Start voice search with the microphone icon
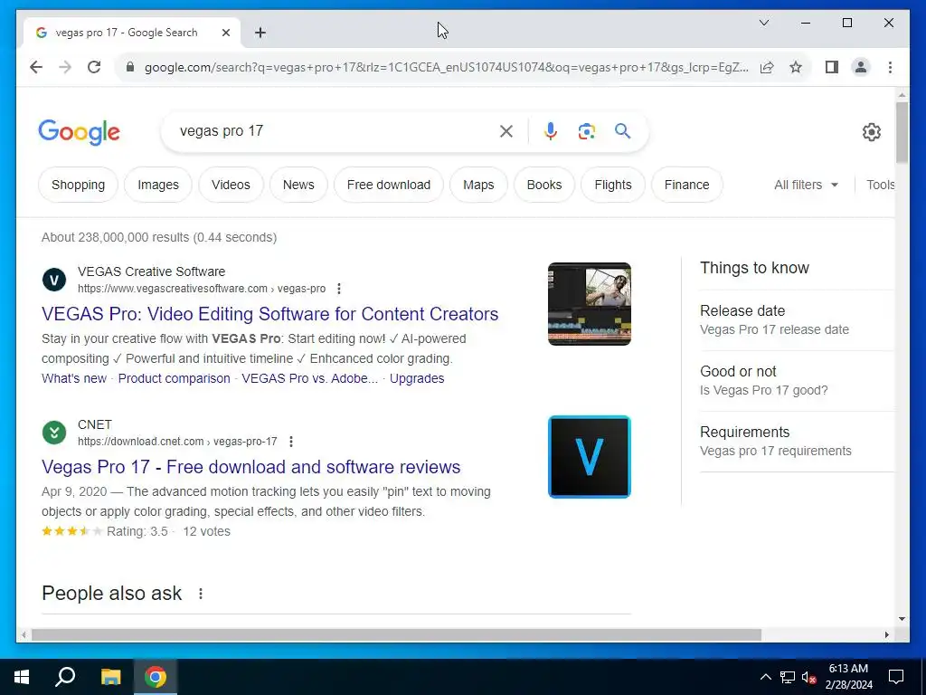 pyautogui.click(x=551, y=131)
